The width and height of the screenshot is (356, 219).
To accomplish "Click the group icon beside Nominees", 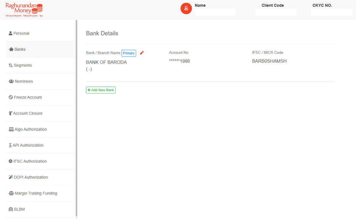I will click(x=11, y=81).
